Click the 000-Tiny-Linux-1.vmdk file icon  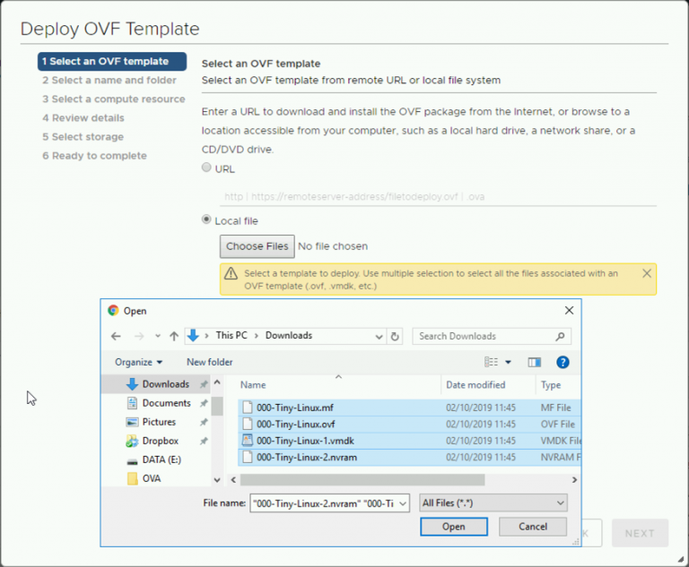coord(248,440)
